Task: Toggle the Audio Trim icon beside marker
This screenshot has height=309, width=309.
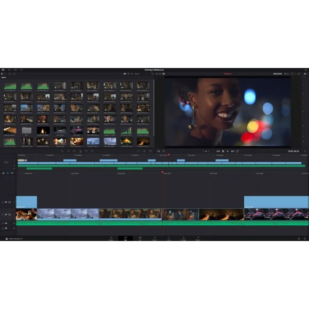Action: click(12, 173)
